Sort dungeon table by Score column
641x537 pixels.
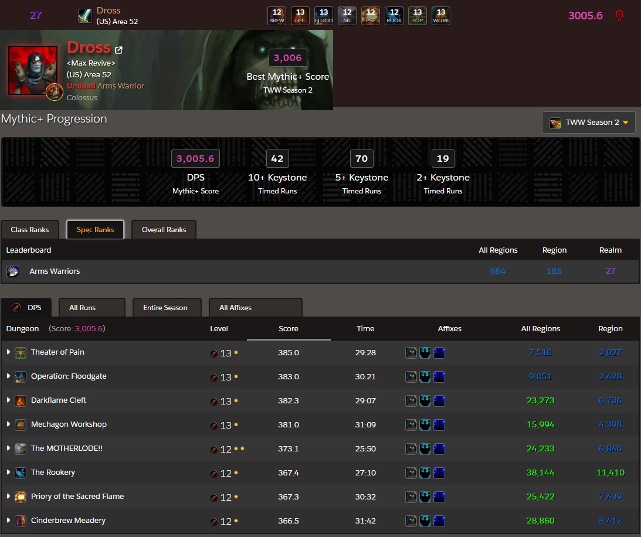coord(289,328)
